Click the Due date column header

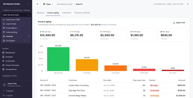point(107,80)
